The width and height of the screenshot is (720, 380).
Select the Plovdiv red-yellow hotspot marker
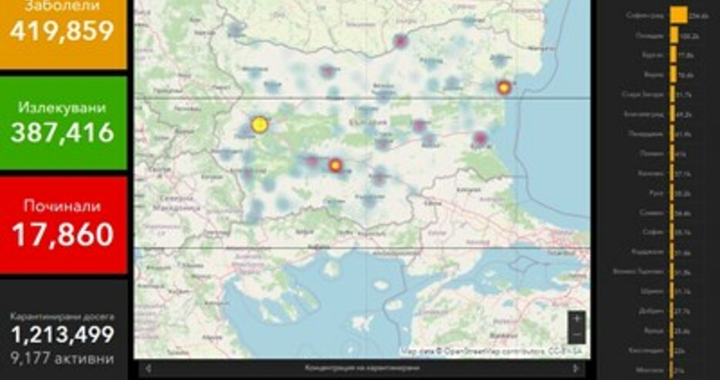[x=336, y=166]
